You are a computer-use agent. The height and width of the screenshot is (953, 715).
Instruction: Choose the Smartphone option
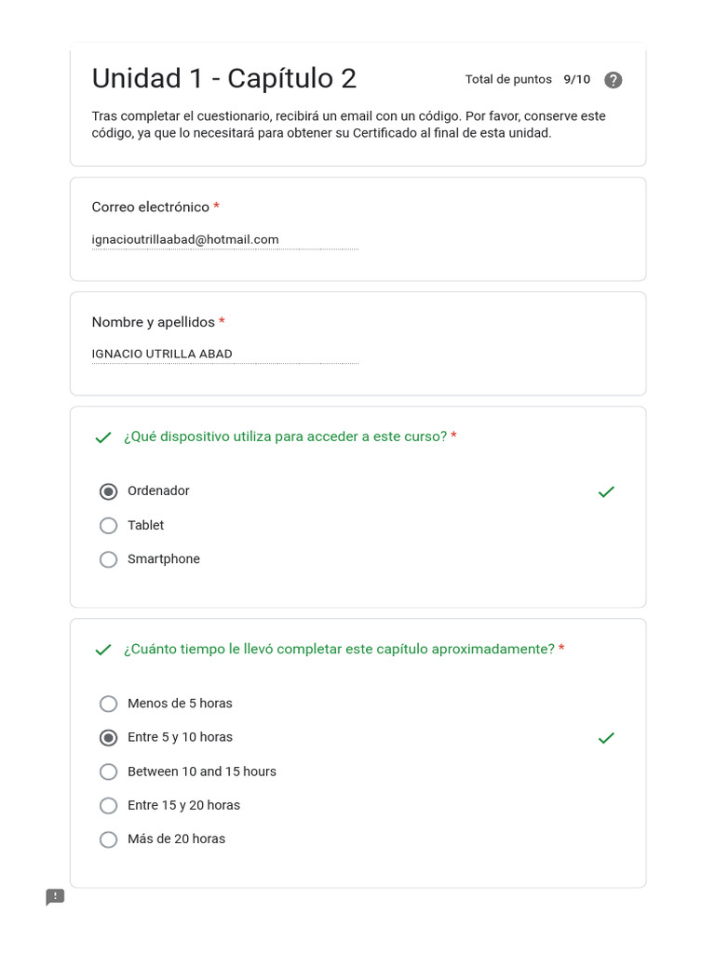tap(109, 559)
